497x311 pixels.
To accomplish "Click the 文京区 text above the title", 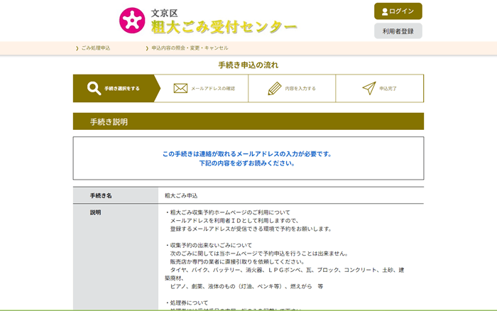I will click(x=164, y=13).
